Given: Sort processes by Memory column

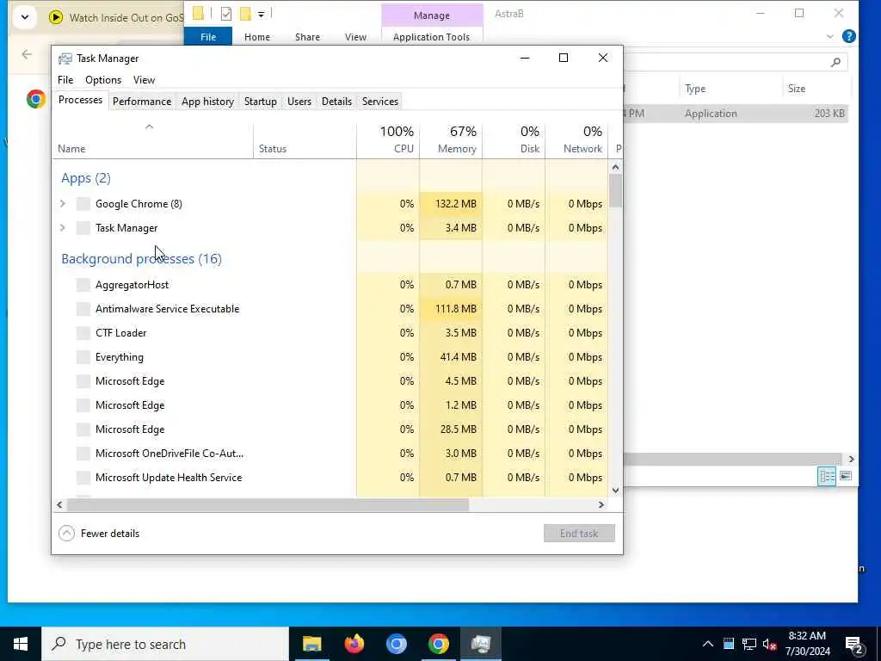Looking at the screenshot, I should point(451,139).
